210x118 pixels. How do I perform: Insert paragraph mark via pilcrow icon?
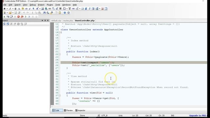click(x=33, y=9)
